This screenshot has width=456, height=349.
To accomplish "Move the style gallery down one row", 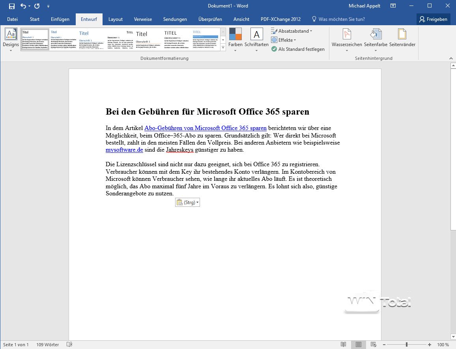I will (x=223, y=39).
